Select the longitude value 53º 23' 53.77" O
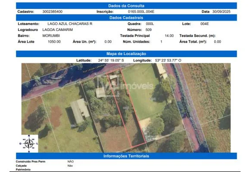The width and height of the screenshot is (250, 172). coord(168,61)
